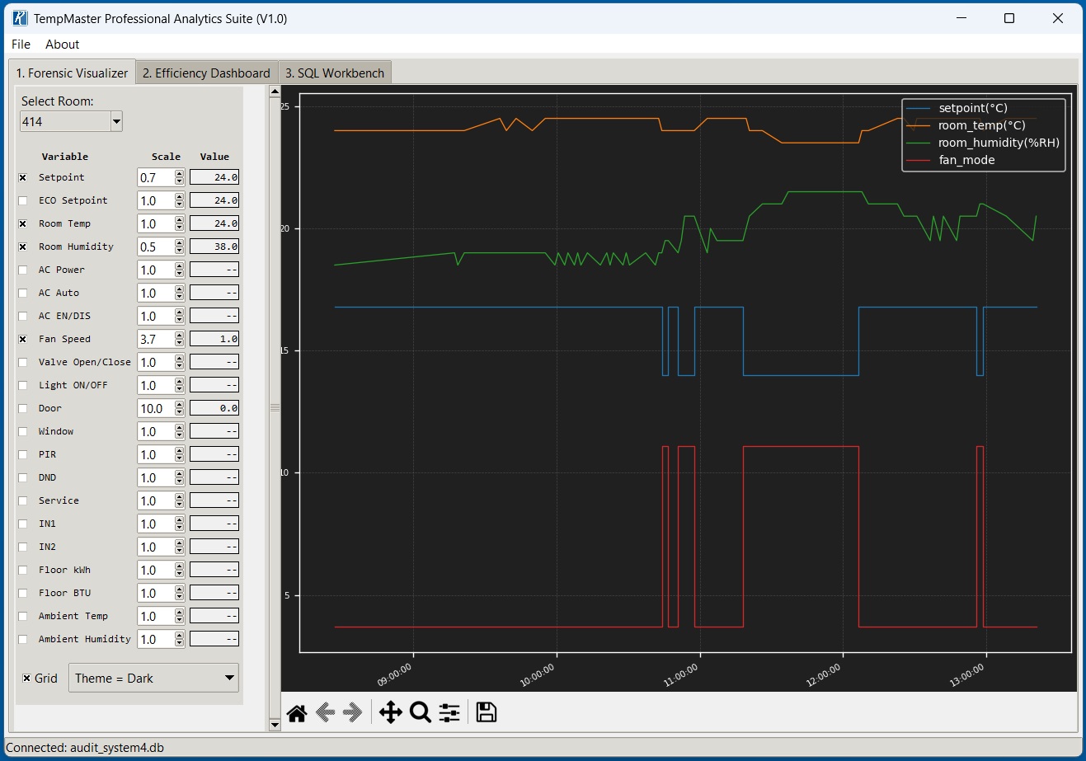Toggle the Room Humidity checkbox

pyautogui.click(x=23, y=247)
